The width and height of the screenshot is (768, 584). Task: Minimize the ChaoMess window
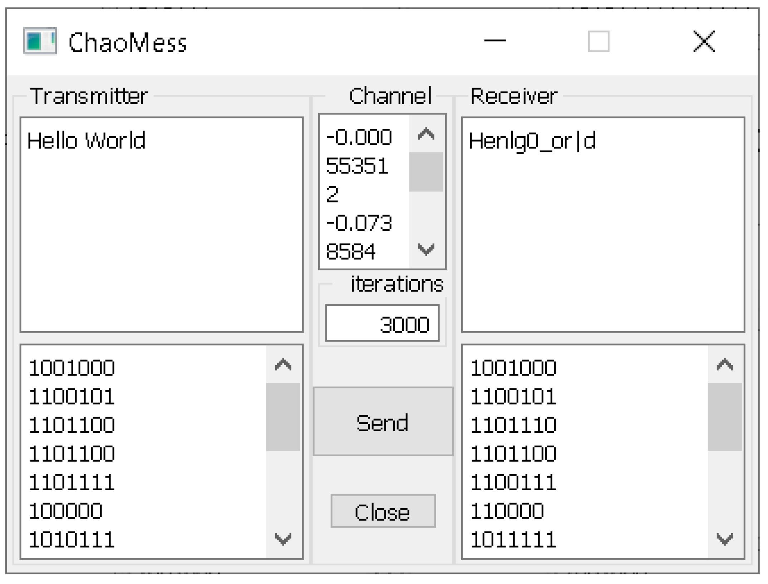[495, 41]
